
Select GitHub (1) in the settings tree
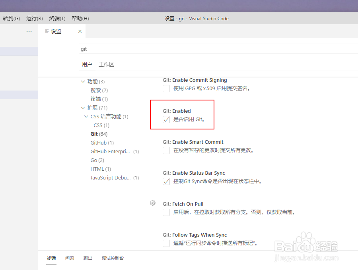coord(102,143)
